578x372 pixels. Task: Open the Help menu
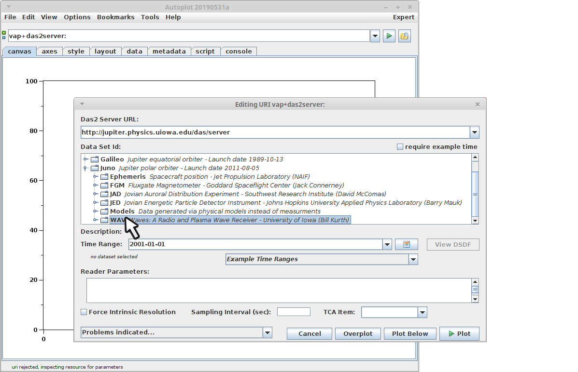coord(173,17)
